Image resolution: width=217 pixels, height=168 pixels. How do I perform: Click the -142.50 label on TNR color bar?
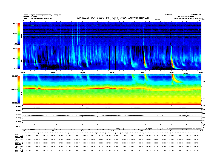[x=15, y=89]
